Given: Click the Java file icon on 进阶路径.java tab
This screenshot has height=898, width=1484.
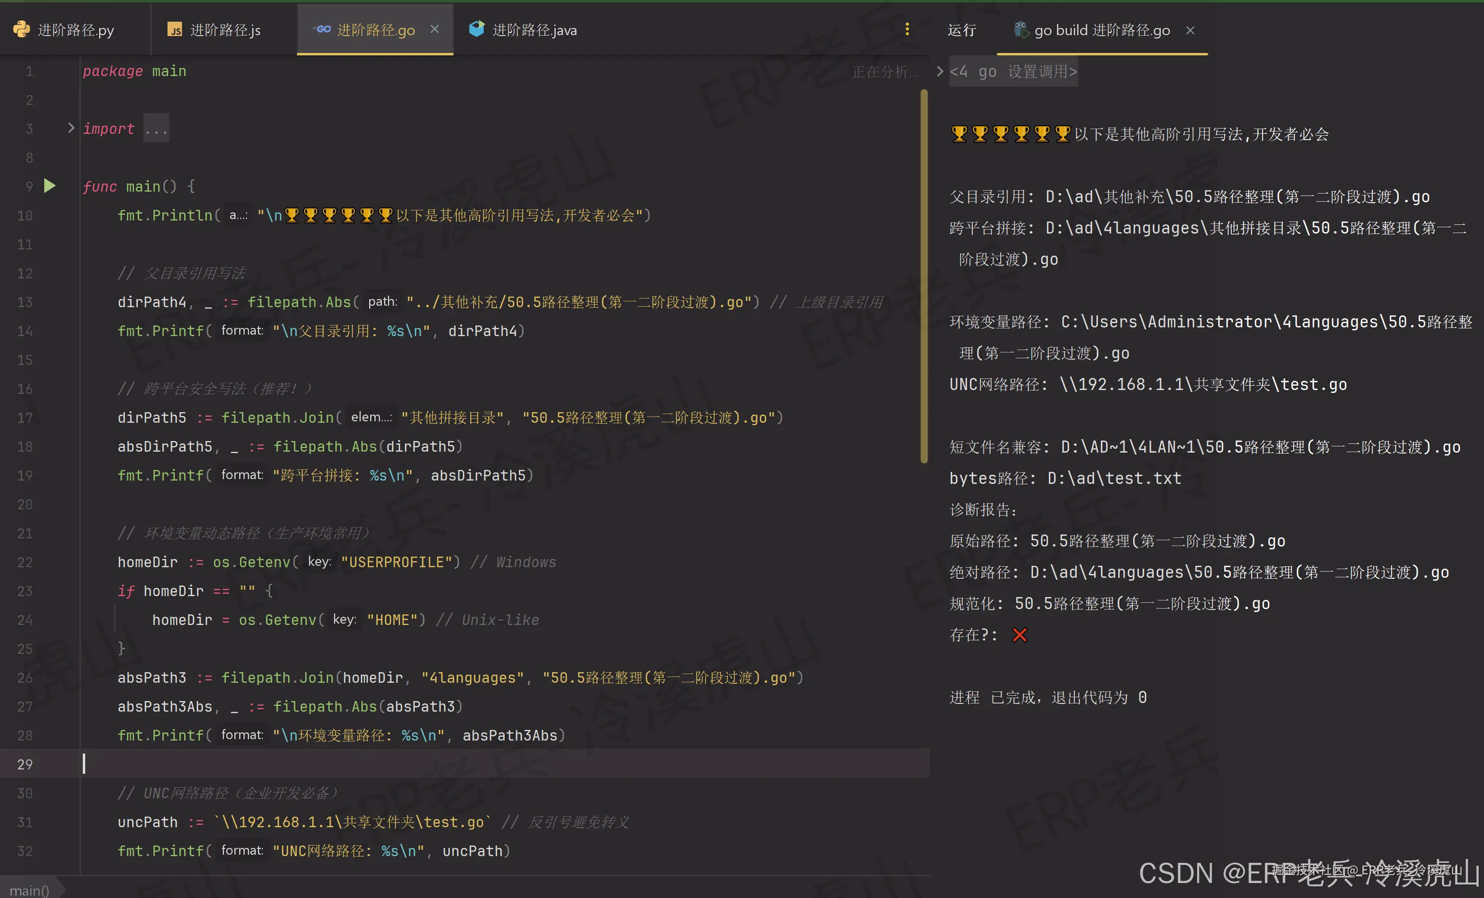Looking at the screenshot, I should coord(477,29).
